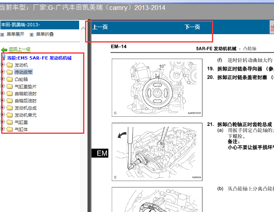Click the icon beside 菜单展开
274x212 pixels.
2,35
